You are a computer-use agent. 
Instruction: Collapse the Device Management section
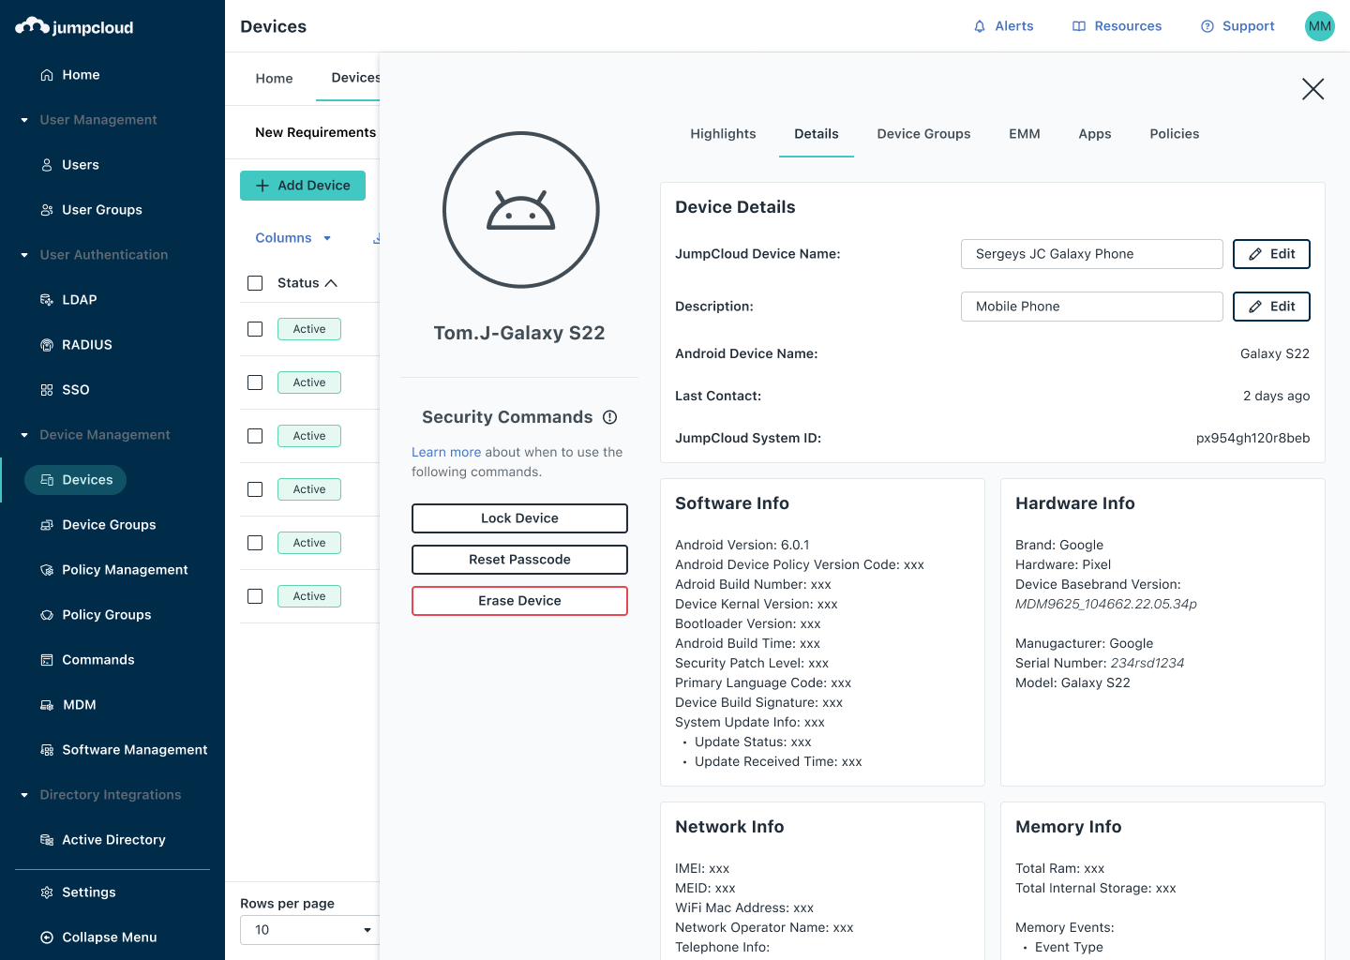(24, 435)
